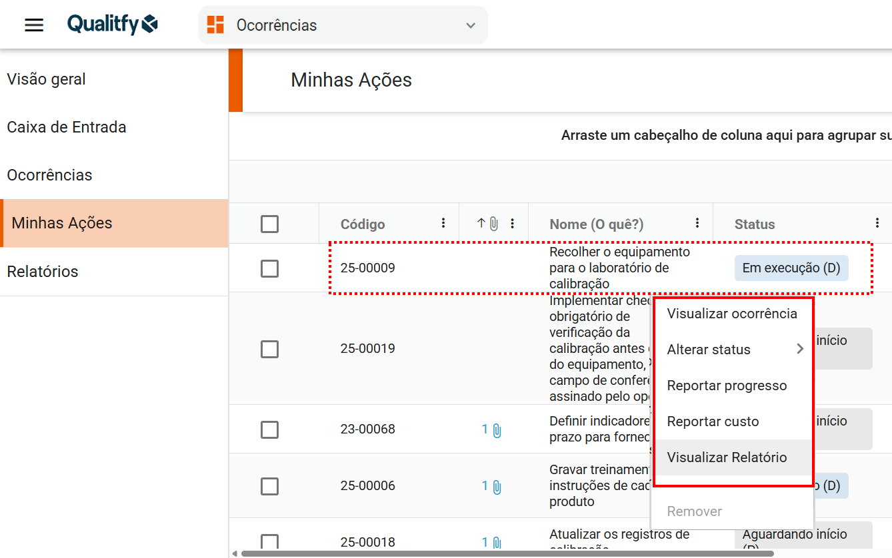Check the box for row 25-00009
Screen dimensions: 892x558
(269, 268)
